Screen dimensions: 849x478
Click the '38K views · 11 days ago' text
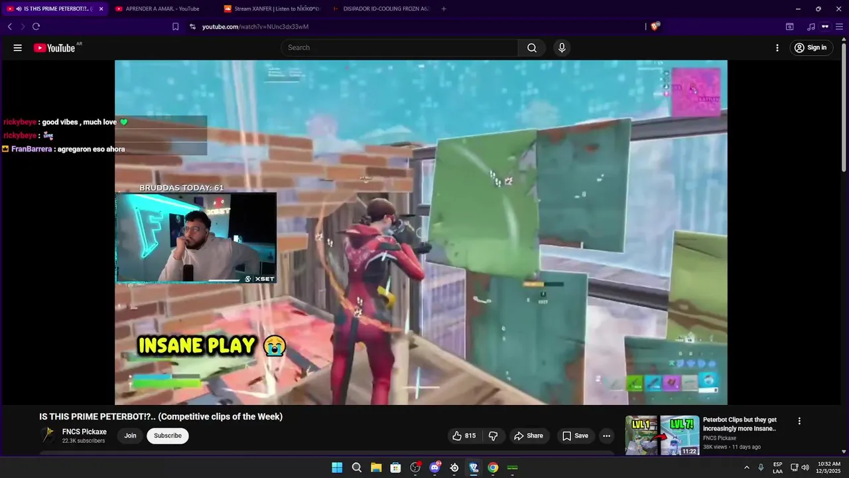[732, 447]
